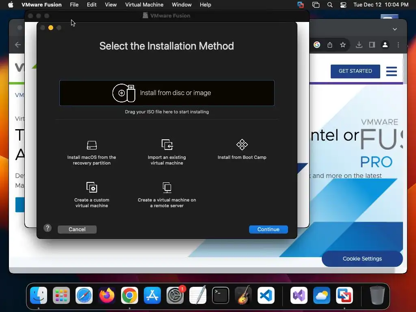This screenshot has width=416, height=312.
Task: Open Finder from the Dock
Action: click(x=39, y=295)
